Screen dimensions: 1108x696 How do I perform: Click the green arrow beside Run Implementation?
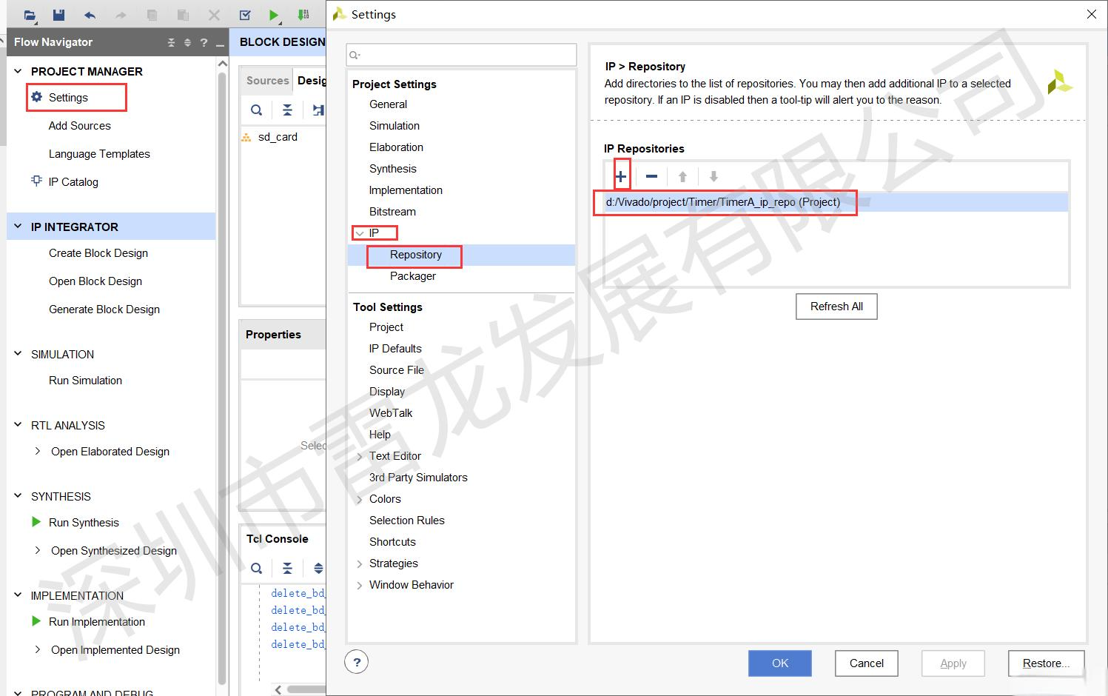(x=36, y=621)
